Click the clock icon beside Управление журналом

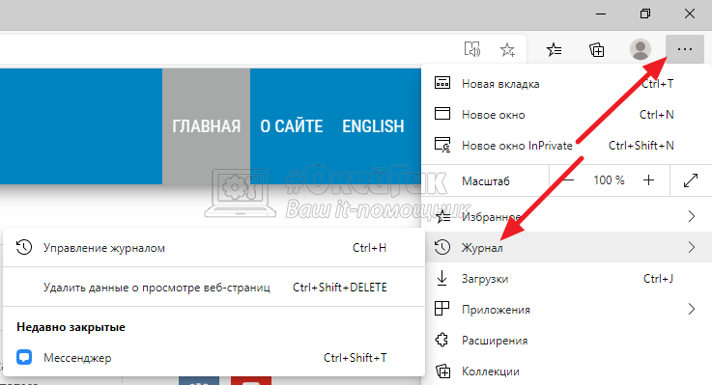[x=24, y=248]
